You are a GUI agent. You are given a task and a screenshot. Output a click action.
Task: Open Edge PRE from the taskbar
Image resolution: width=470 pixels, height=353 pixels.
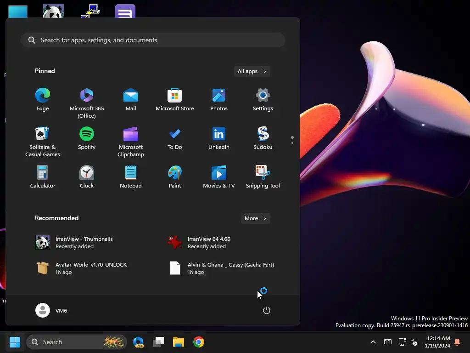click(138, 342)
